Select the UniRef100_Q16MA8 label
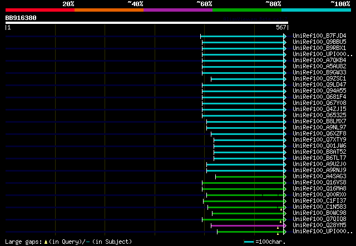 (x=319, y=189)
